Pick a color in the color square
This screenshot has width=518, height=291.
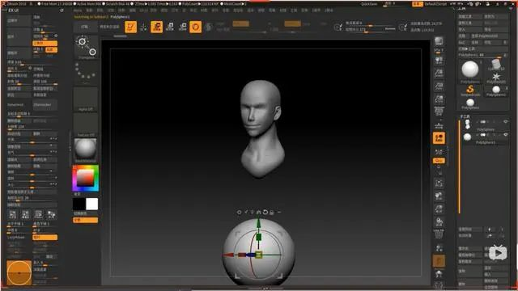(85, 178)
